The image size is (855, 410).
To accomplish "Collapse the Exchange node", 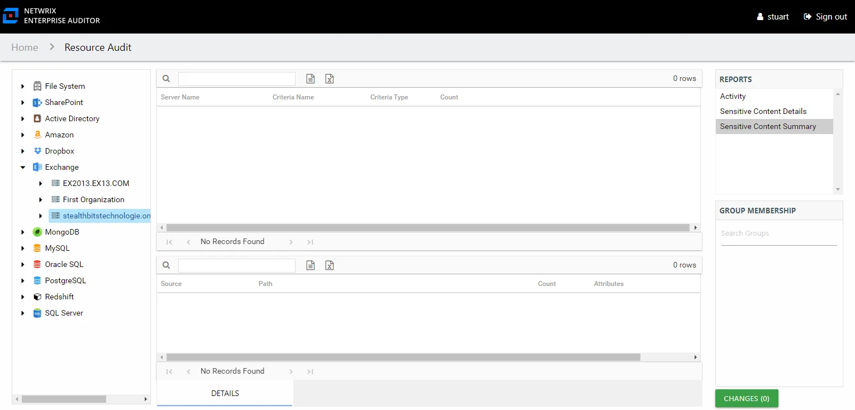I will (x=23, y=167).
